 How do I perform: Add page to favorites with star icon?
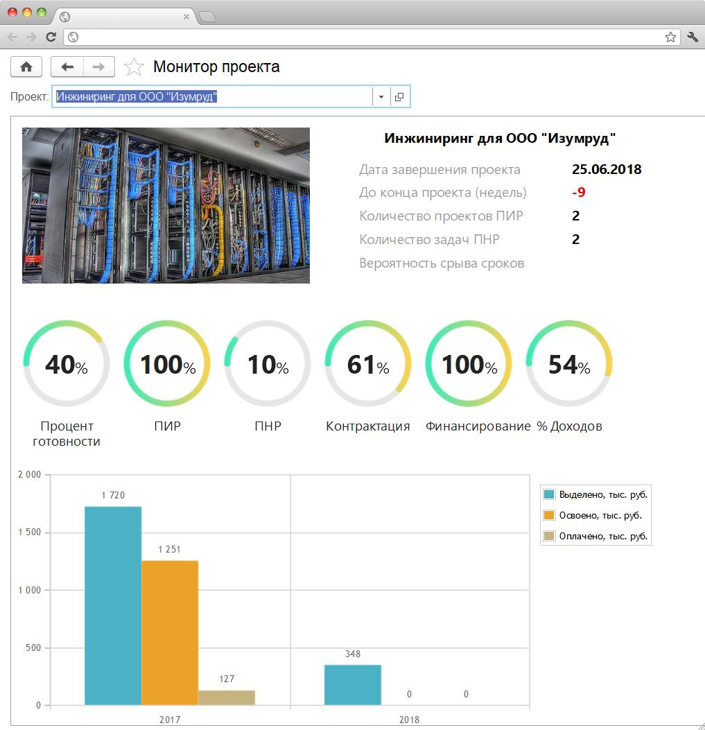pyautogui.click(x=134, y=67)
